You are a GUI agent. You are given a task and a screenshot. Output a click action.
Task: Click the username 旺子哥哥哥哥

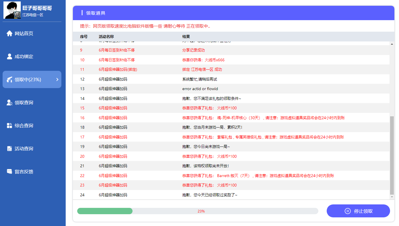coord(37,8)
